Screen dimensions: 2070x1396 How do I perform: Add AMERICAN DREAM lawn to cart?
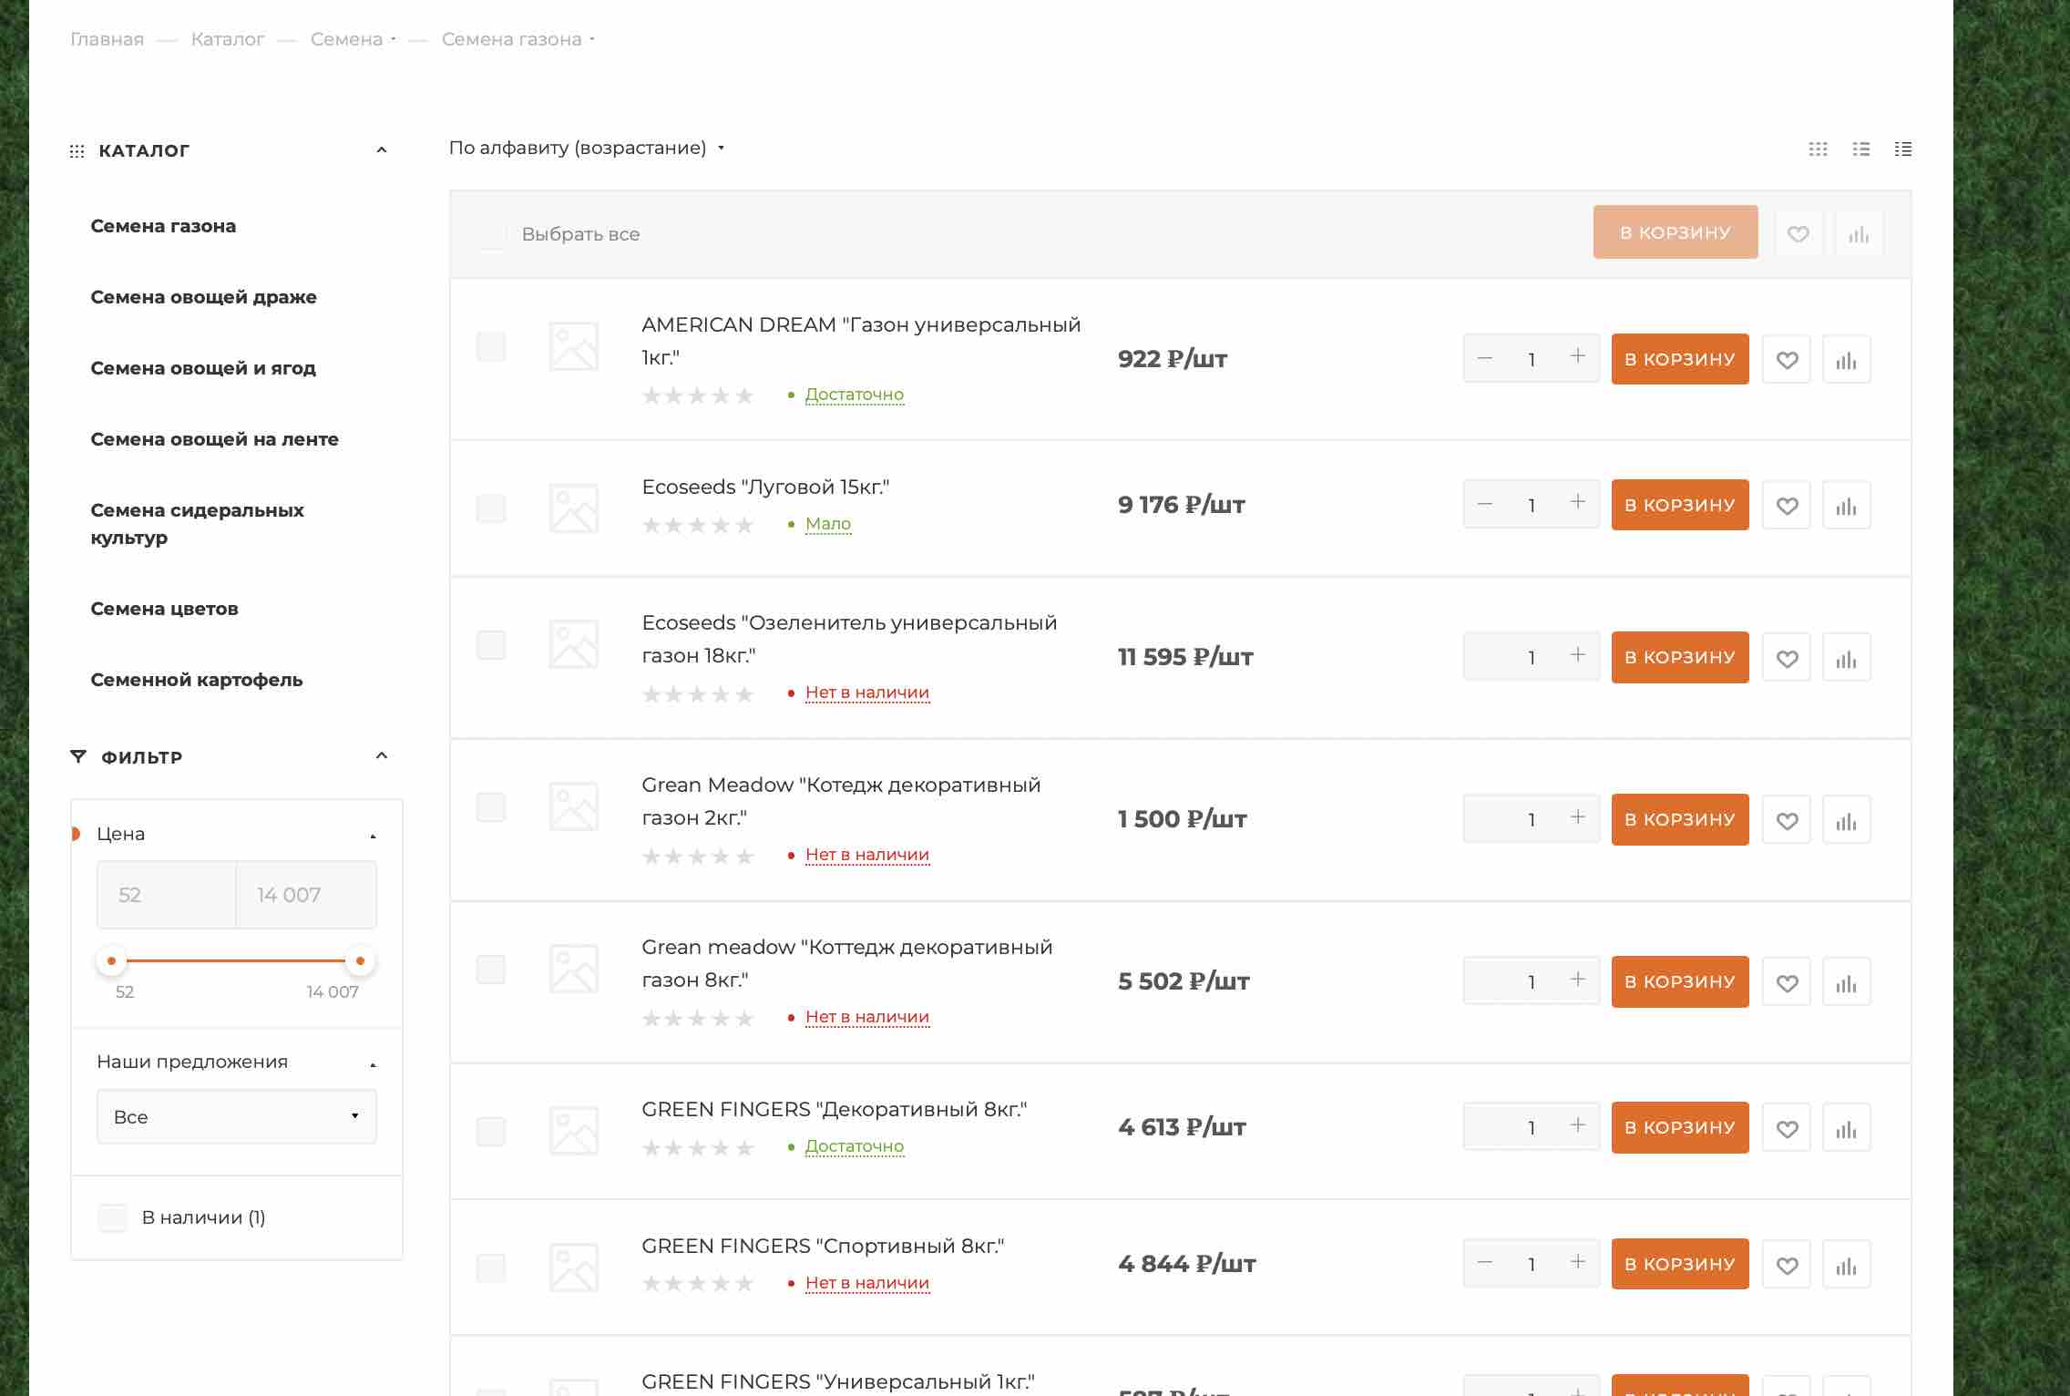coord(1679,359)
